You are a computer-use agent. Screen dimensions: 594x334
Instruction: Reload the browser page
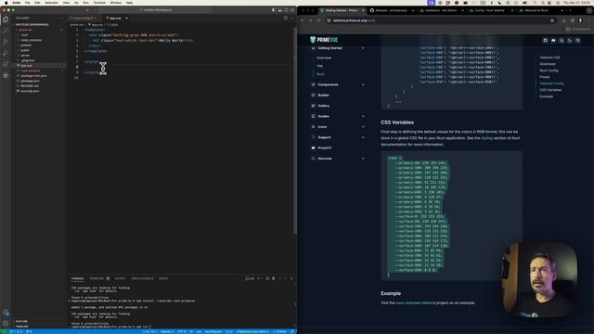(x=319, y=20)
